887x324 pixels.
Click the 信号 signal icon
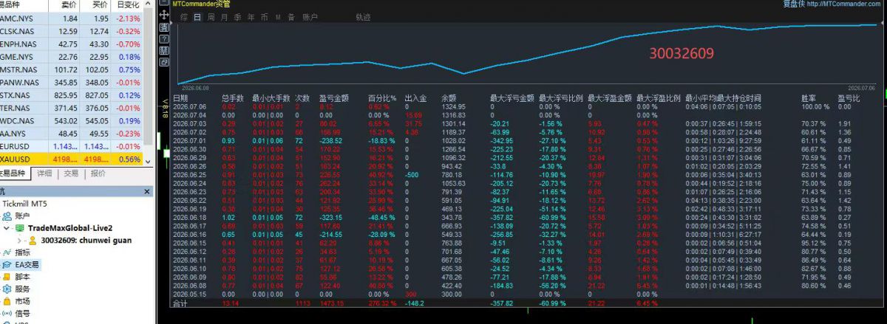point(7,313)
